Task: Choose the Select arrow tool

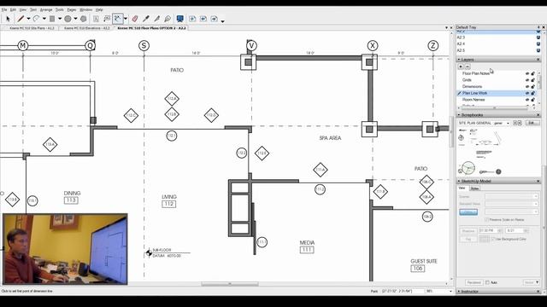Action: (x=8, y=19)
